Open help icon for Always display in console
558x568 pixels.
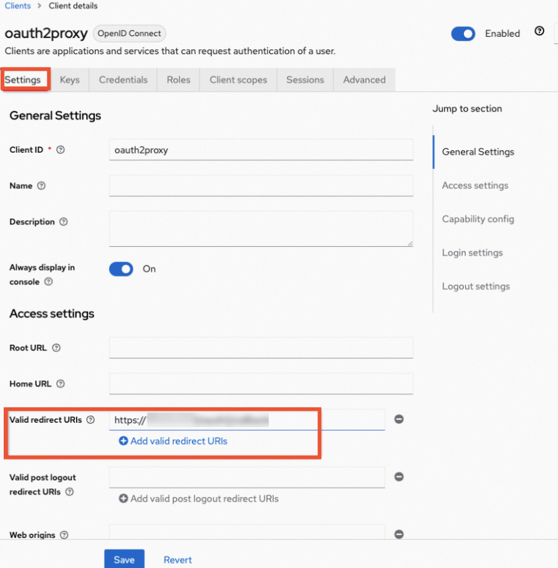point(49,282)
